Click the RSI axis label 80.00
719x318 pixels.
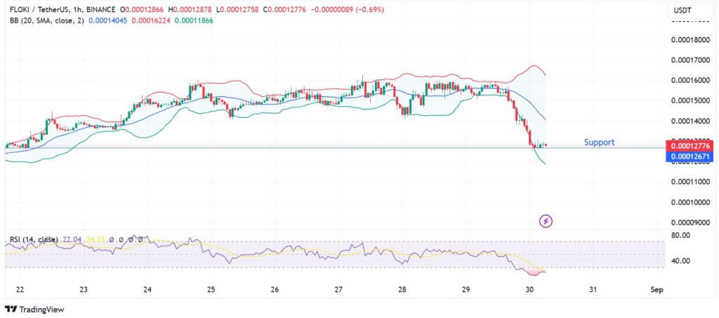[x=680, y=236]
